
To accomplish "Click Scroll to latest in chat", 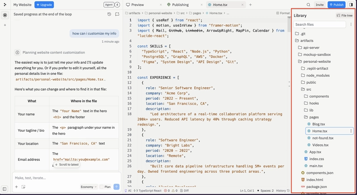I will [66, 165].
